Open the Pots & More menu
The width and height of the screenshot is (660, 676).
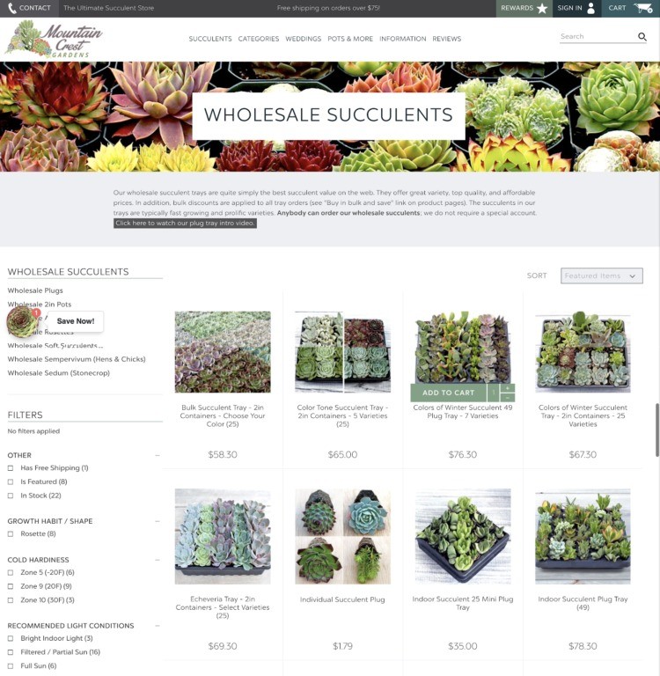pyautogui.click(x=350, y=39)
